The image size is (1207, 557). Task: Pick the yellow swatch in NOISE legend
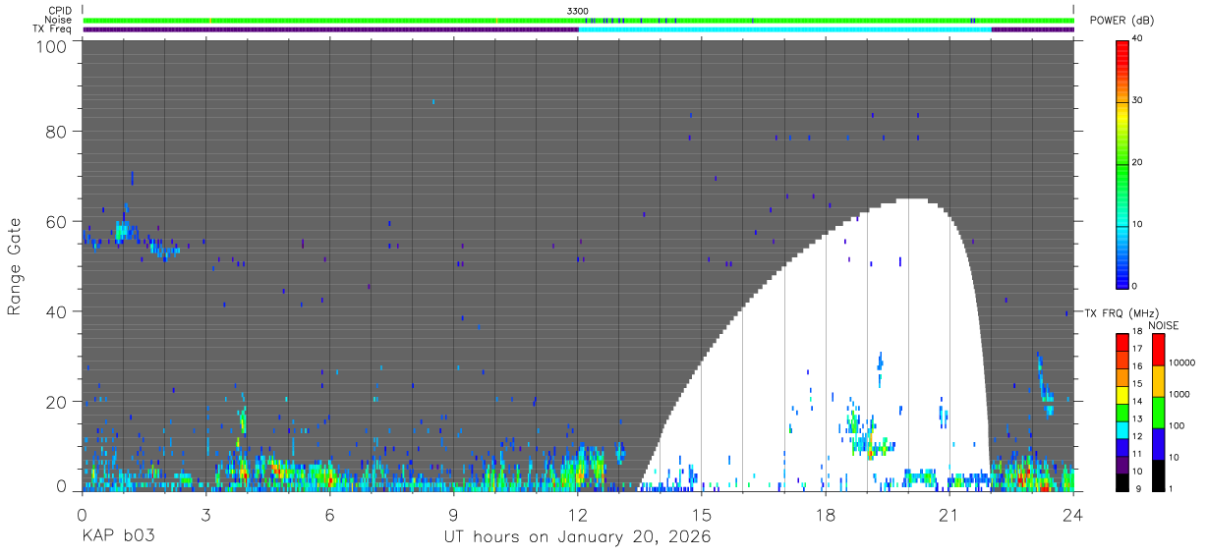click(1158, 381)
